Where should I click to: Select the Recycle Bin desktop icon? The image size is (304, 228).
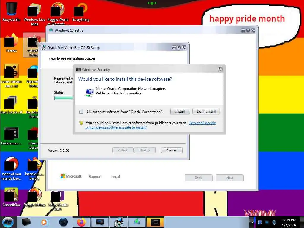pos(12,12)
